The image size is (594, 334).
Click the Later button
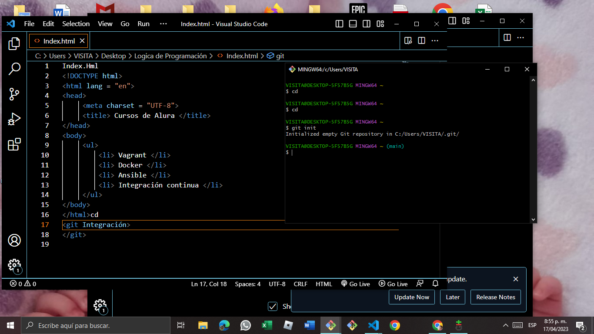(453, 297)
